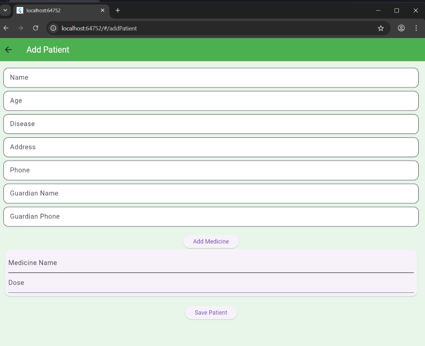Close the localhost:64752 tab
The image size is (425, 346).
point(103,10)
